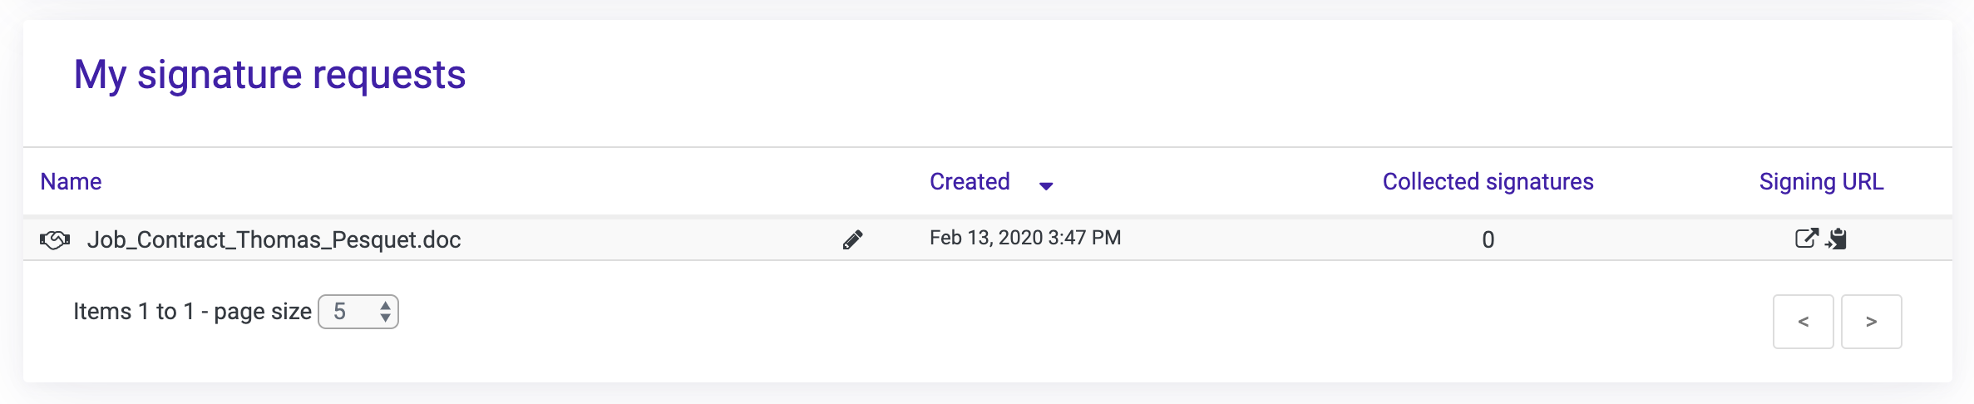Viewport: 1974px width, 404px height.
Task: Go to next page with > button
Action: pos(1871,322)
